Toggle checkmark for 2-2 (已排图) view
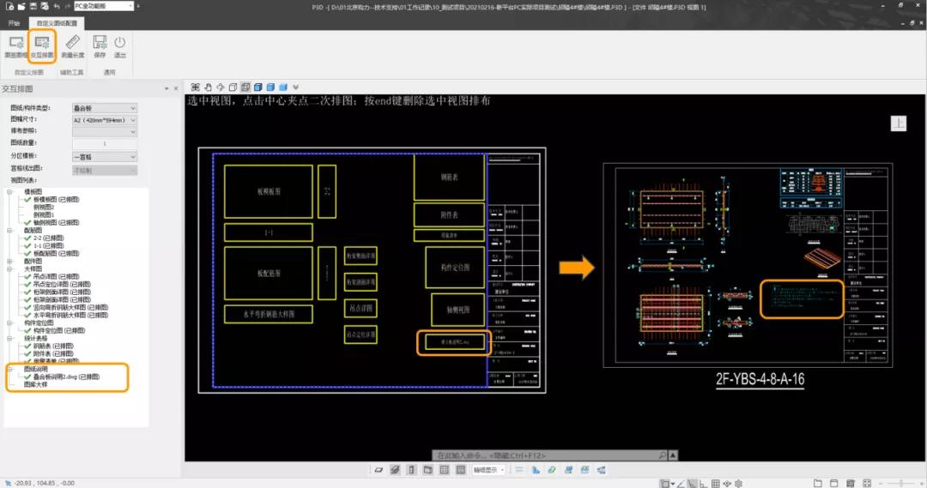This screenshot has height=488, width=927. pyautogui.click(x=27, y=238)
